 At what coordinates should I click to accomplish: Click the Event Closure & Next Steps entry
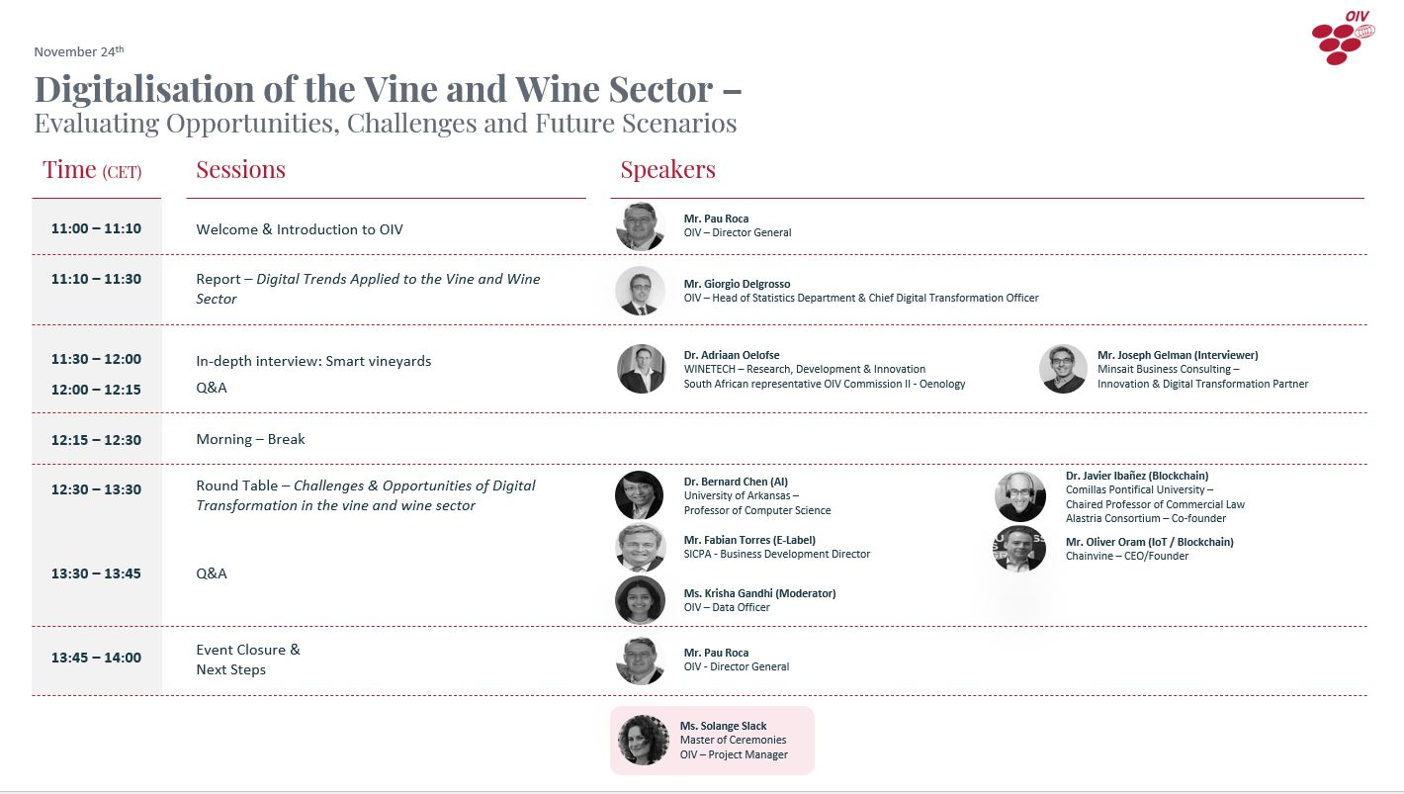pos(248,660)
